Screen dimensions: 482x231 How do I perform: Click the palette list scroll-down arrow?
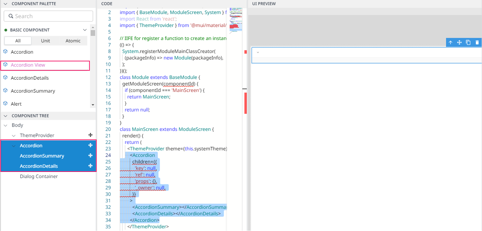[x=93, y=105]
